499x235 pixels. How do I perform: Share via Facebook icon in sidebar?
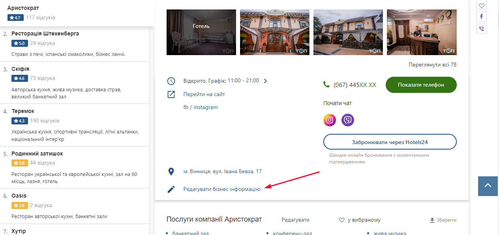coord(482,17)
